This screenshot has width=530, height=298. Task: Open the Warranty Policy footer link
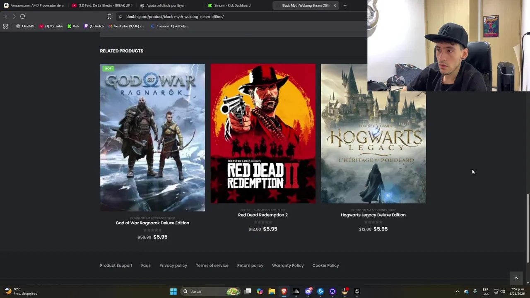coord(288,266)
